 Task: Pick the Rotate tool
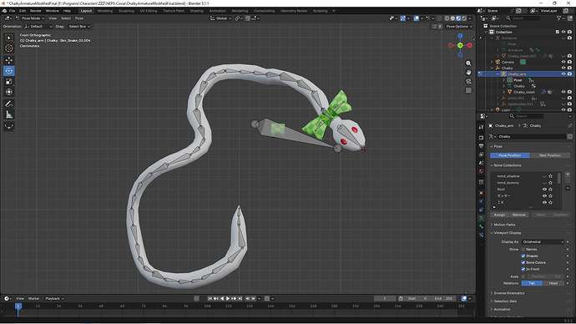click(9, 71)
